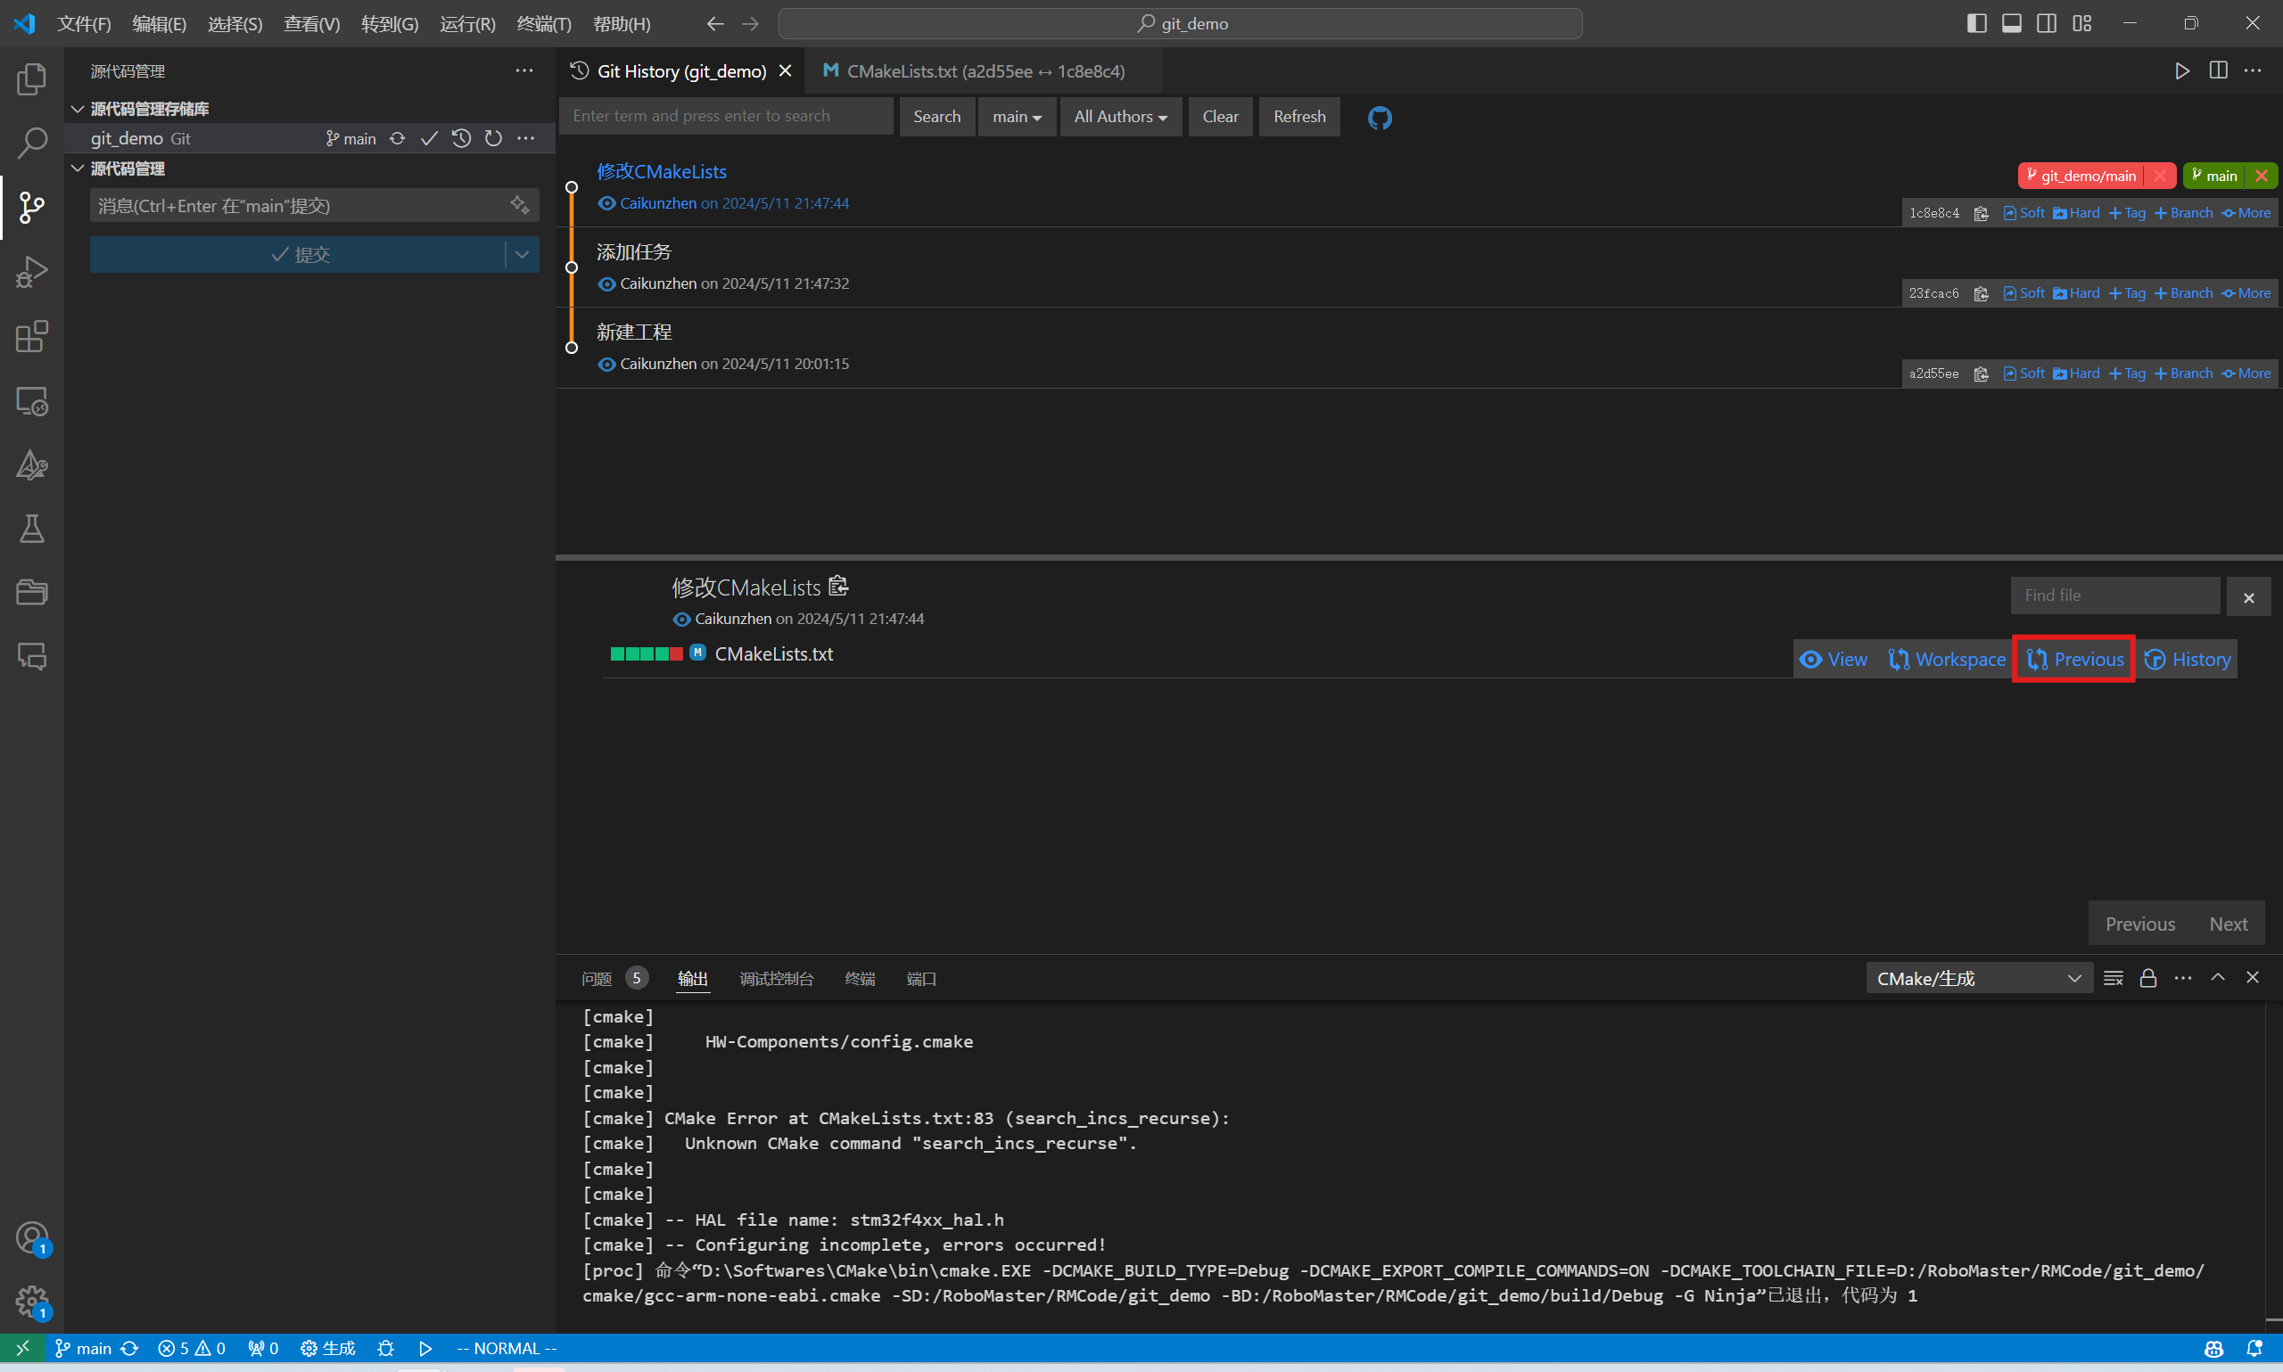Click the green-red change bar for CMakeLists.txt

(x=647, y=654)
